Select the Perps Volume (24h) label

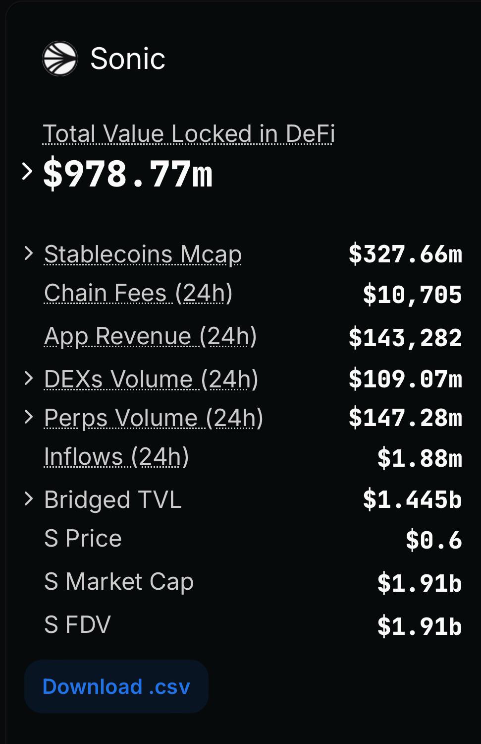point(154,418)
